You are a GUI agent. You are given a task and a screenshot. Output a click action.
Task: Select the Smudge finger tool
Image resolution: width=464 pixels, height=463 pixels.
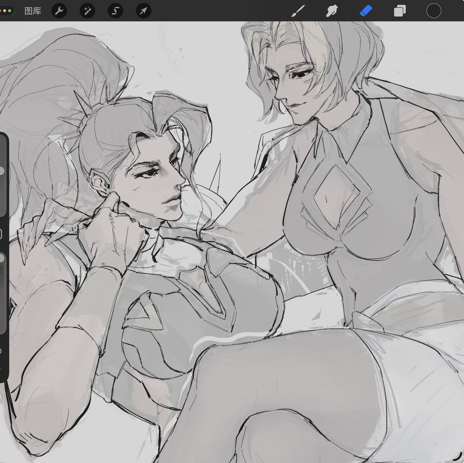pos(332,11)
